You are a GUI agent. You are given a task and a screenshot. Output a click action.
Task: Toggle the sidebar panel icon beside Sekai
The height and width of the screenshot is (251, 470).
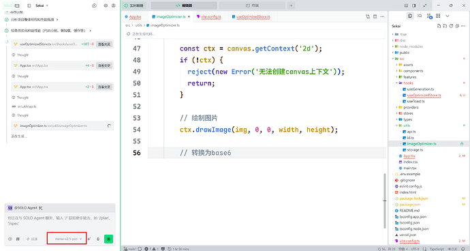(29, 5)
